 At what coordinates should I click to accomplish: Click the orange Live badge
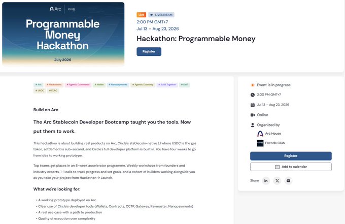[141, 15]
